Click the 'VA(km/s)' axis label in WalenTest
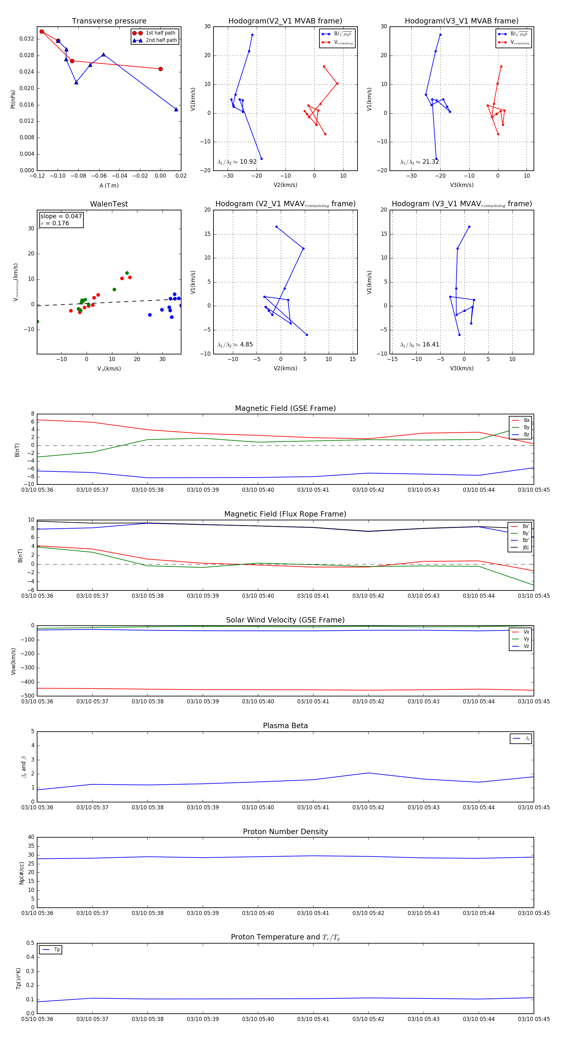This screenshot has width=571, height=1047. (109, 369)
